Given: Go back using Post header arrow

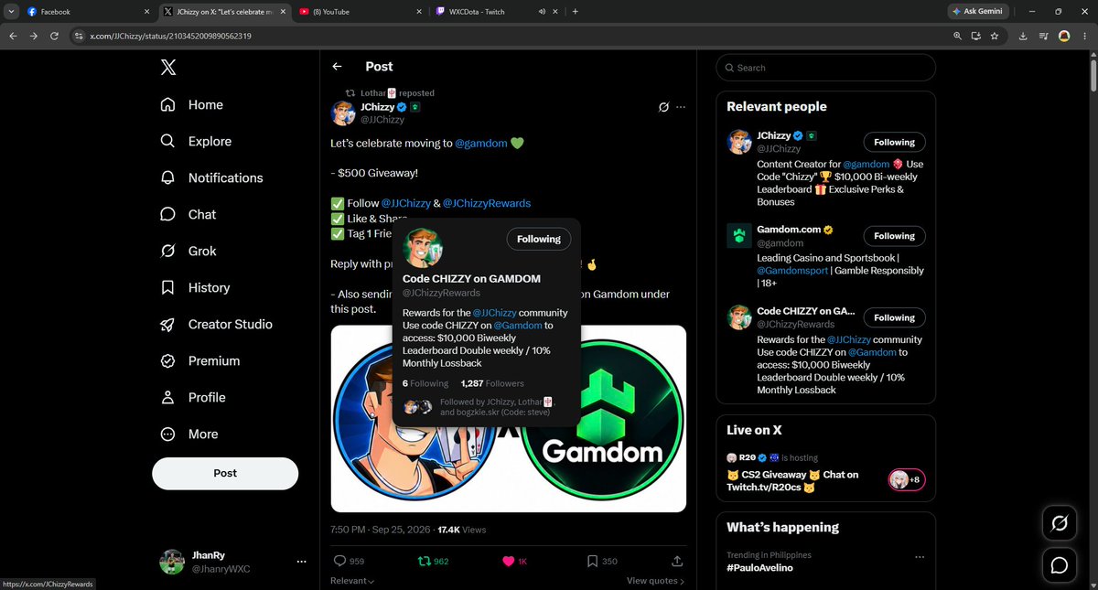Looking at the screenshot, I should coord(337,67).
